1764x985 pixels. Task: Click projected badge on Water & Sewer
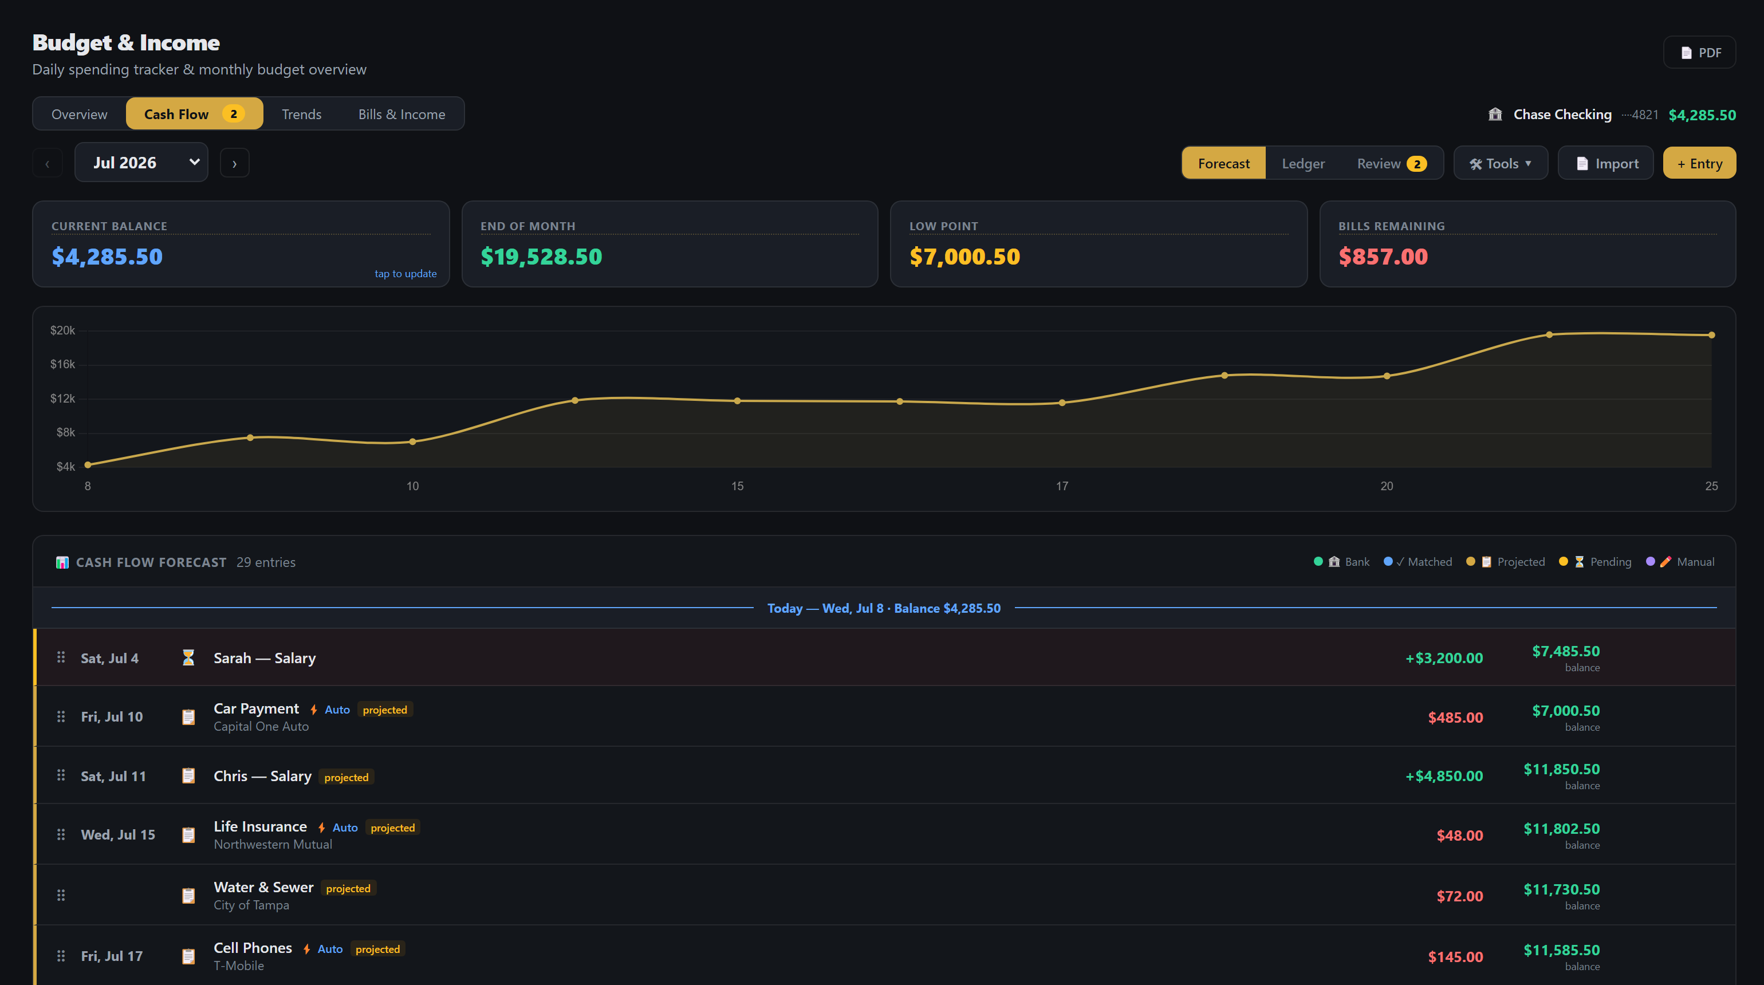[x=348, y=888]
